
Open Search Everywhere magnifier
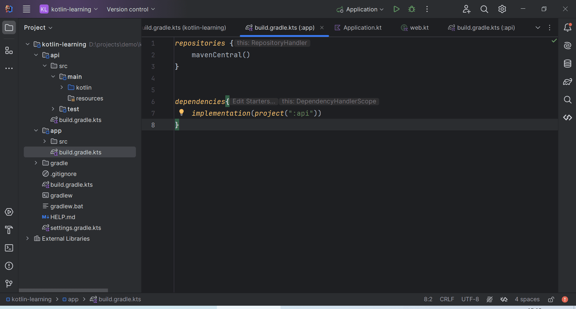click(484, 9)
